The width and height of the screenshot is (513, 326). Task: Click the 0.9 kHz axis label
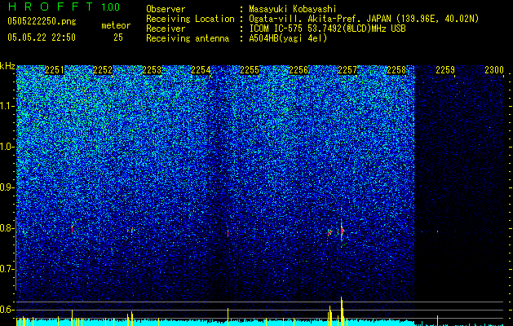coord(7,187)
